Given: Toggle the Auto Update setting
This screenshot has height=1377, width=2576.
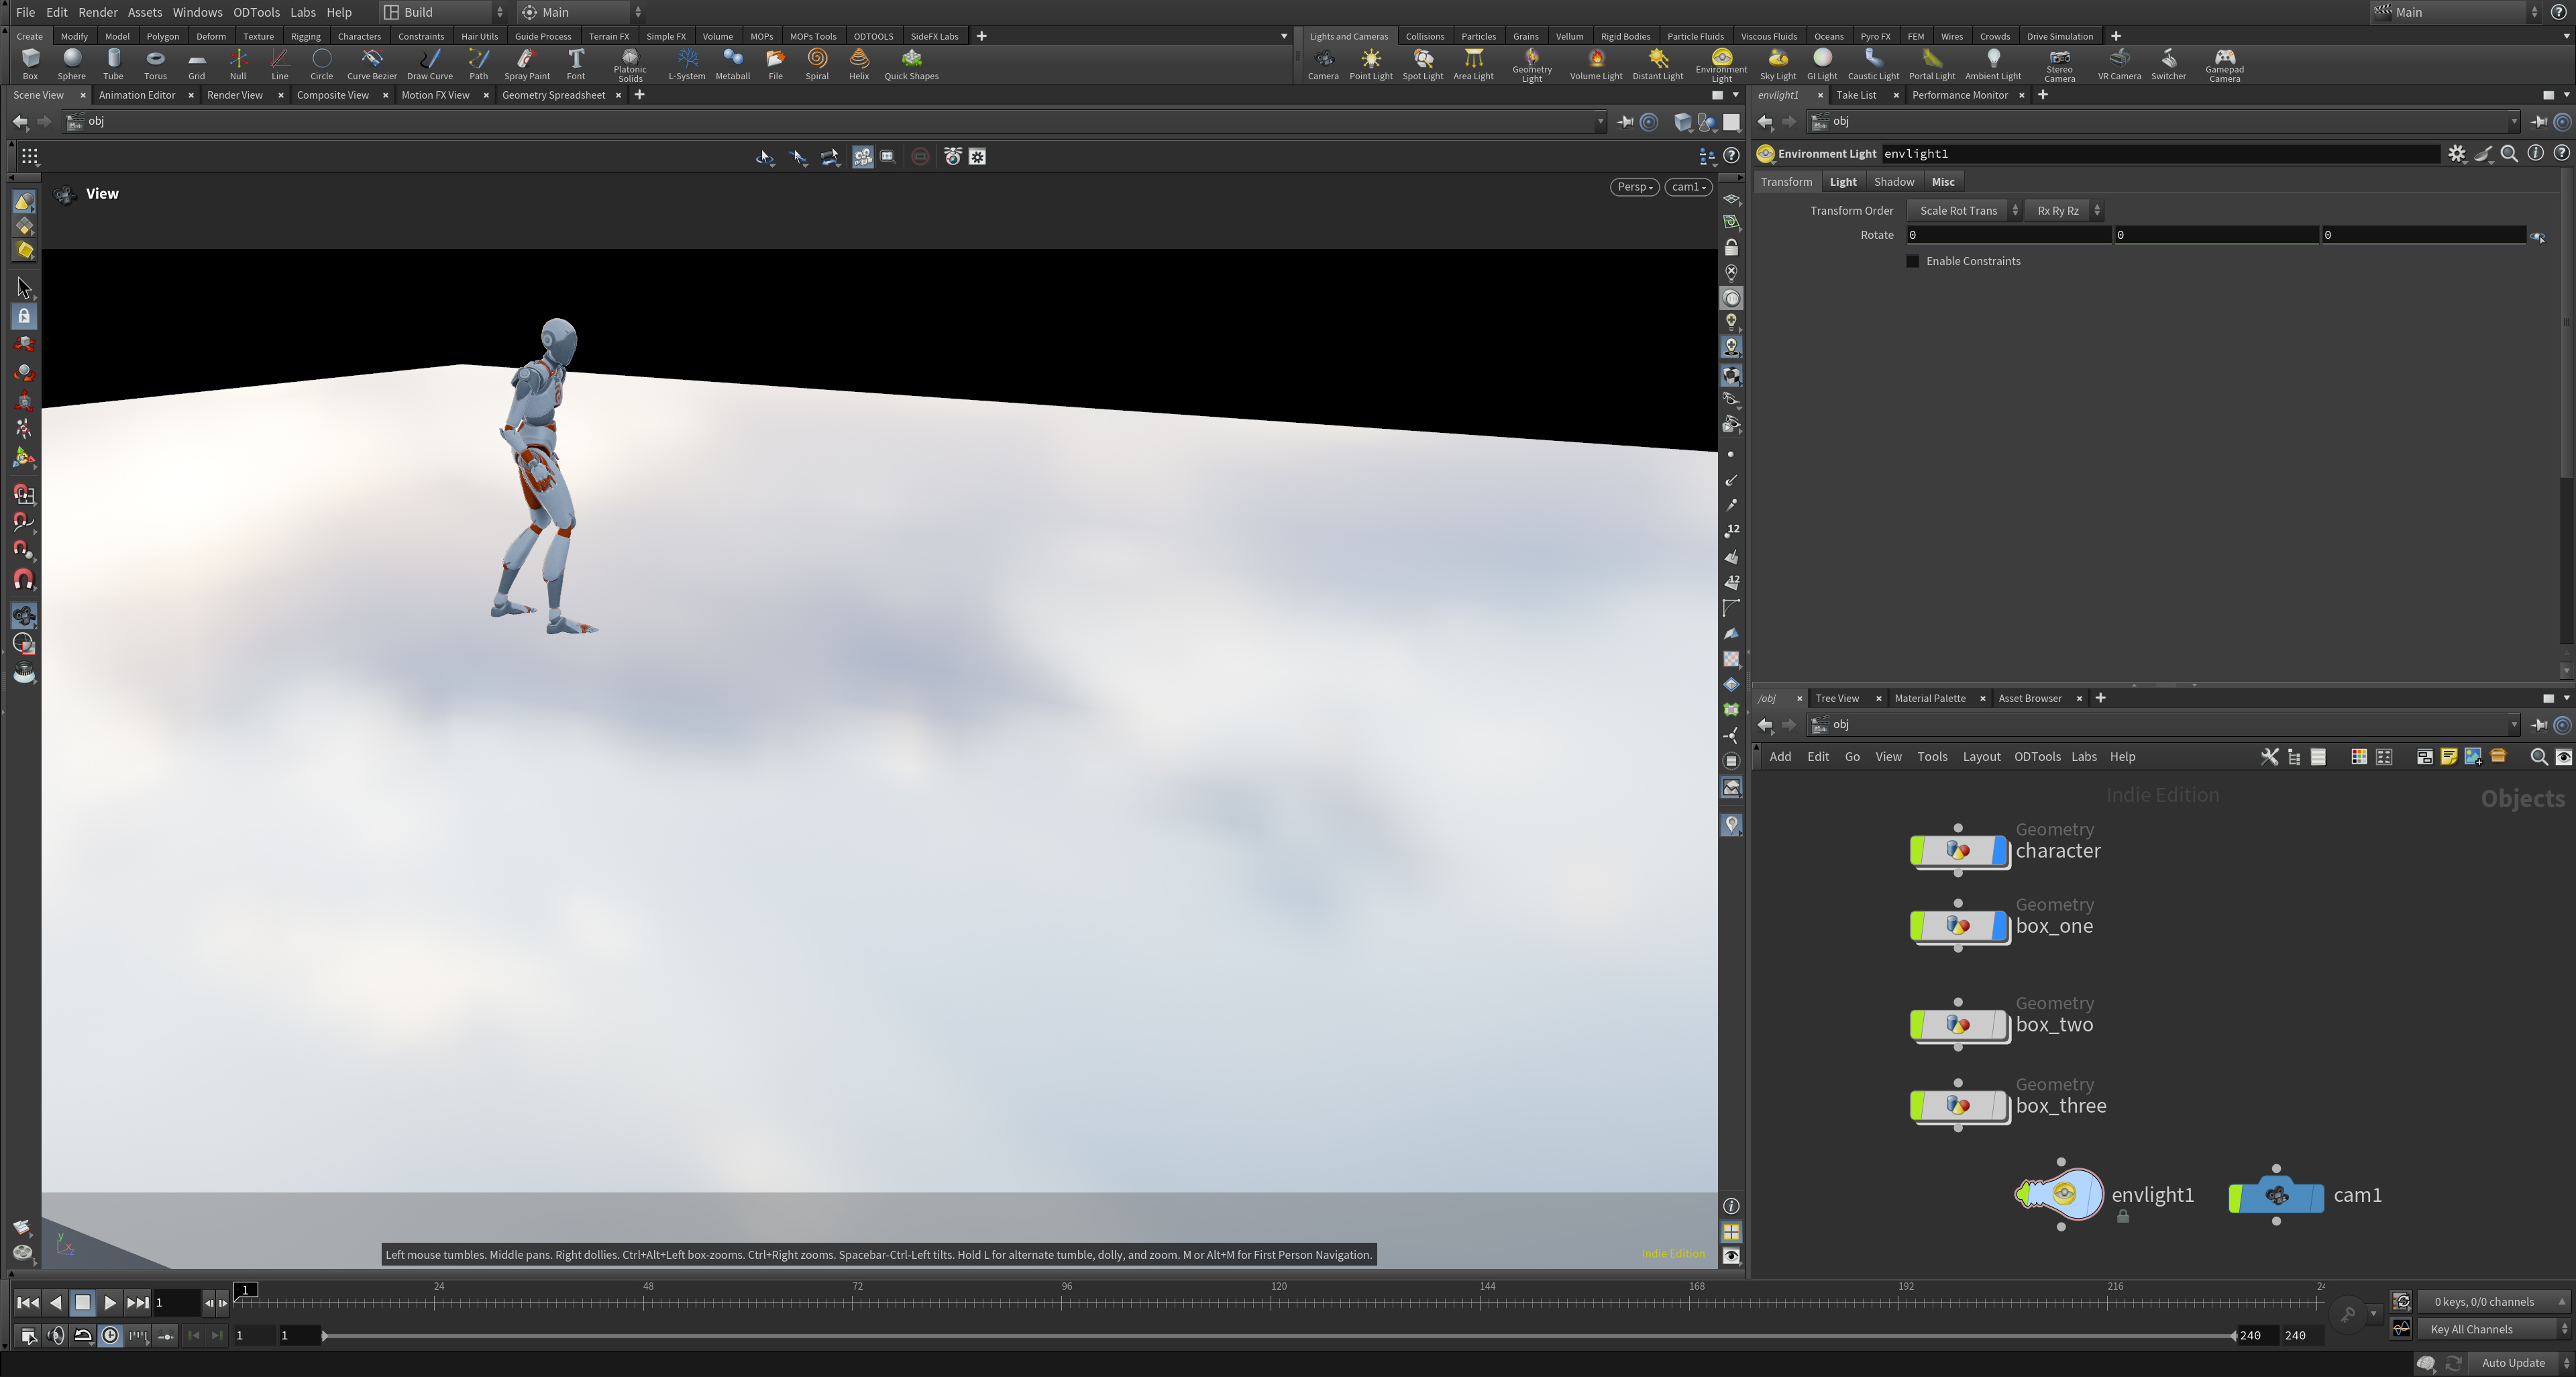Looking at the screenshot, I should [2519, 1363].
